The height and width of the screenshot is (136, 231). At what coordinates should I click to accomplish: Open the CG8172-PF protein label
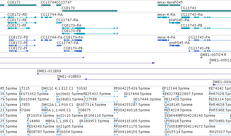(x=18, y=48)
